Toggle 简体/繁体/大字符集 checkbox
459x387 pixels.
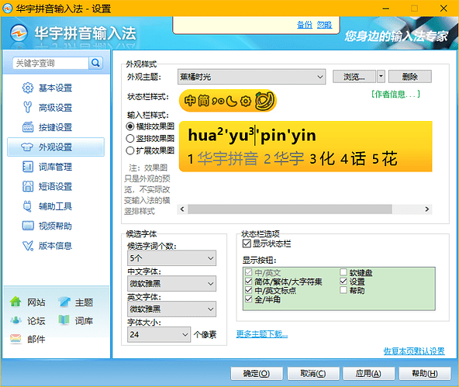pyautogui.click(x=249, y=282)
